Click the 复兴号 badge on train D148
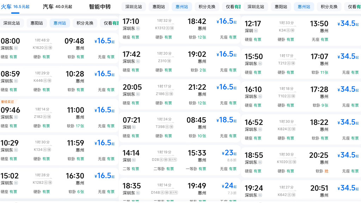The width and height of the screenshot is (361, 203). (x=173, y=192)
